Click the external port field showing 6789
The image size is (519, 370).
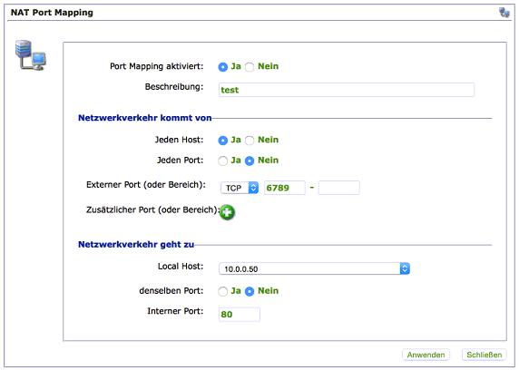(x=284, y=188)
